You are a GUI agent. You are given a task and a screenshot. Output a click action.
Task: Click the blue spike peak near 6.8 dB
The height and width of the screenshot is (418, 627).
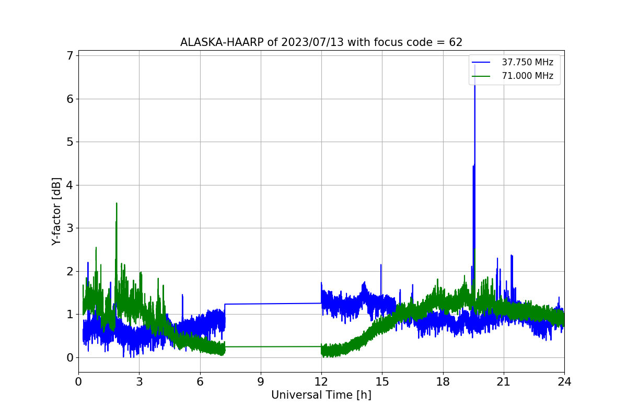click(x=474, y=66)
